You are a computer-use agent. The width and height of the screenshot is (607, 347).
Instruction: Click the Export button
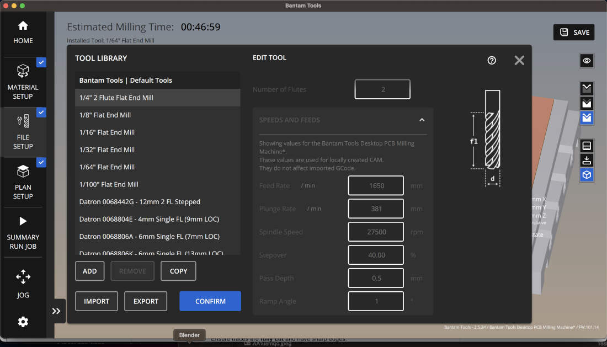146,301
